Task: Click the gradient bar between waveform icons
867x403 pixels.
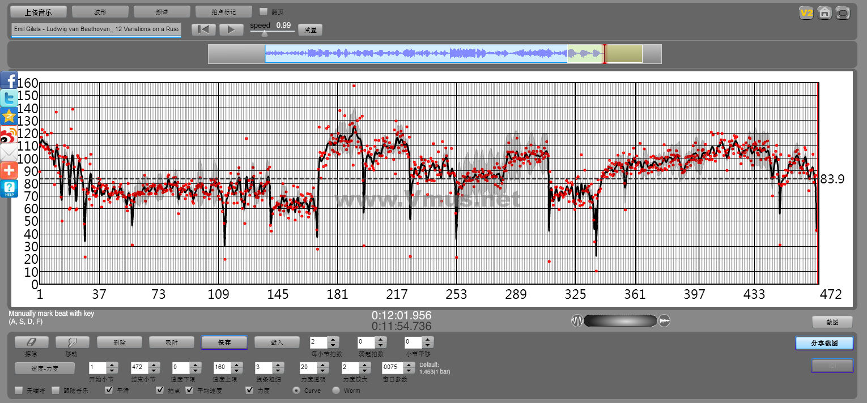Action: [x=620, y=321]
